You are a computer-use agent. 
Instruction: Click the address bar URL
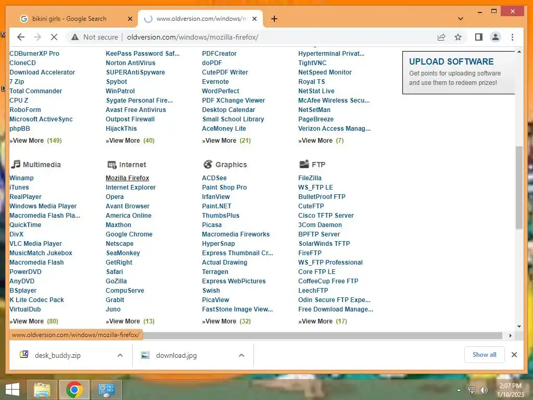[x=193, y=37]
